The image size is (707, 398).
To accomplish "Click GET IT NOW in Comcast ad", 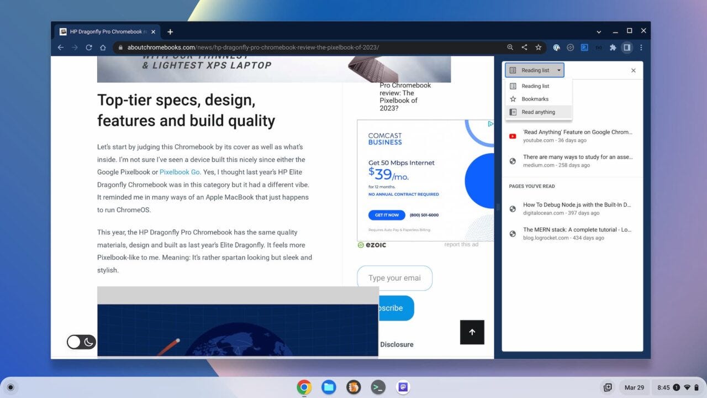I will tap(387, 215).
